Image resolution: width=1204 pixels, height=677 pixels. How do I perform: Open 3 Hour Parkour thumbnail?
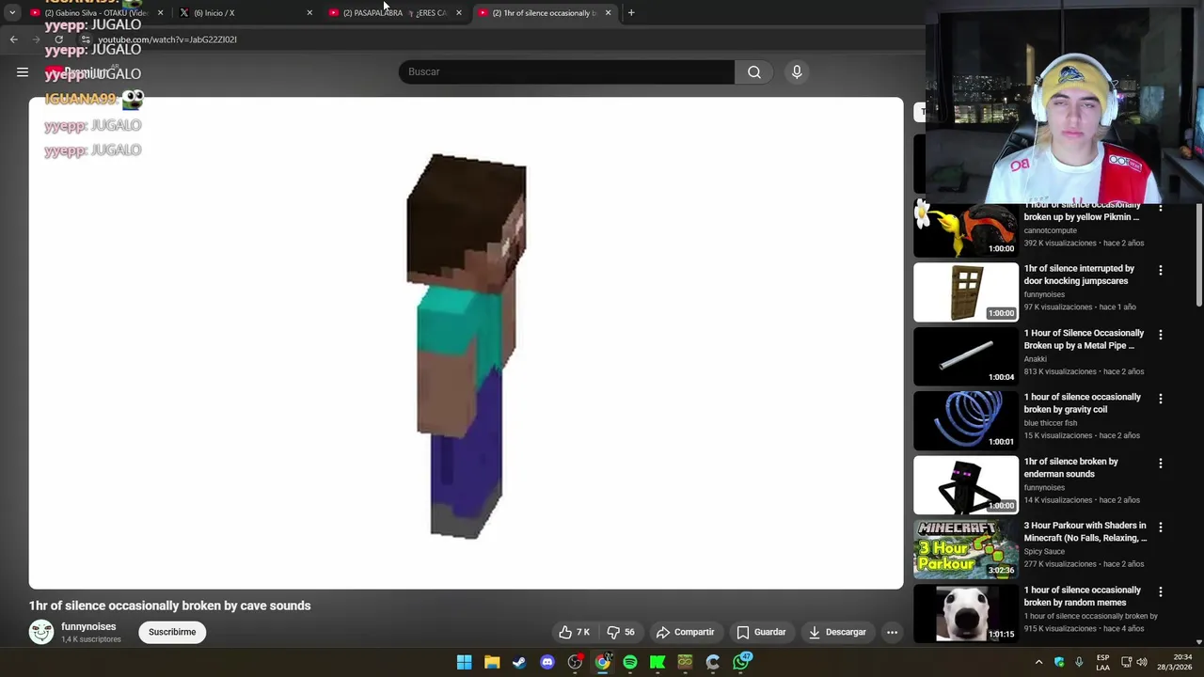(x=966, y=549)
